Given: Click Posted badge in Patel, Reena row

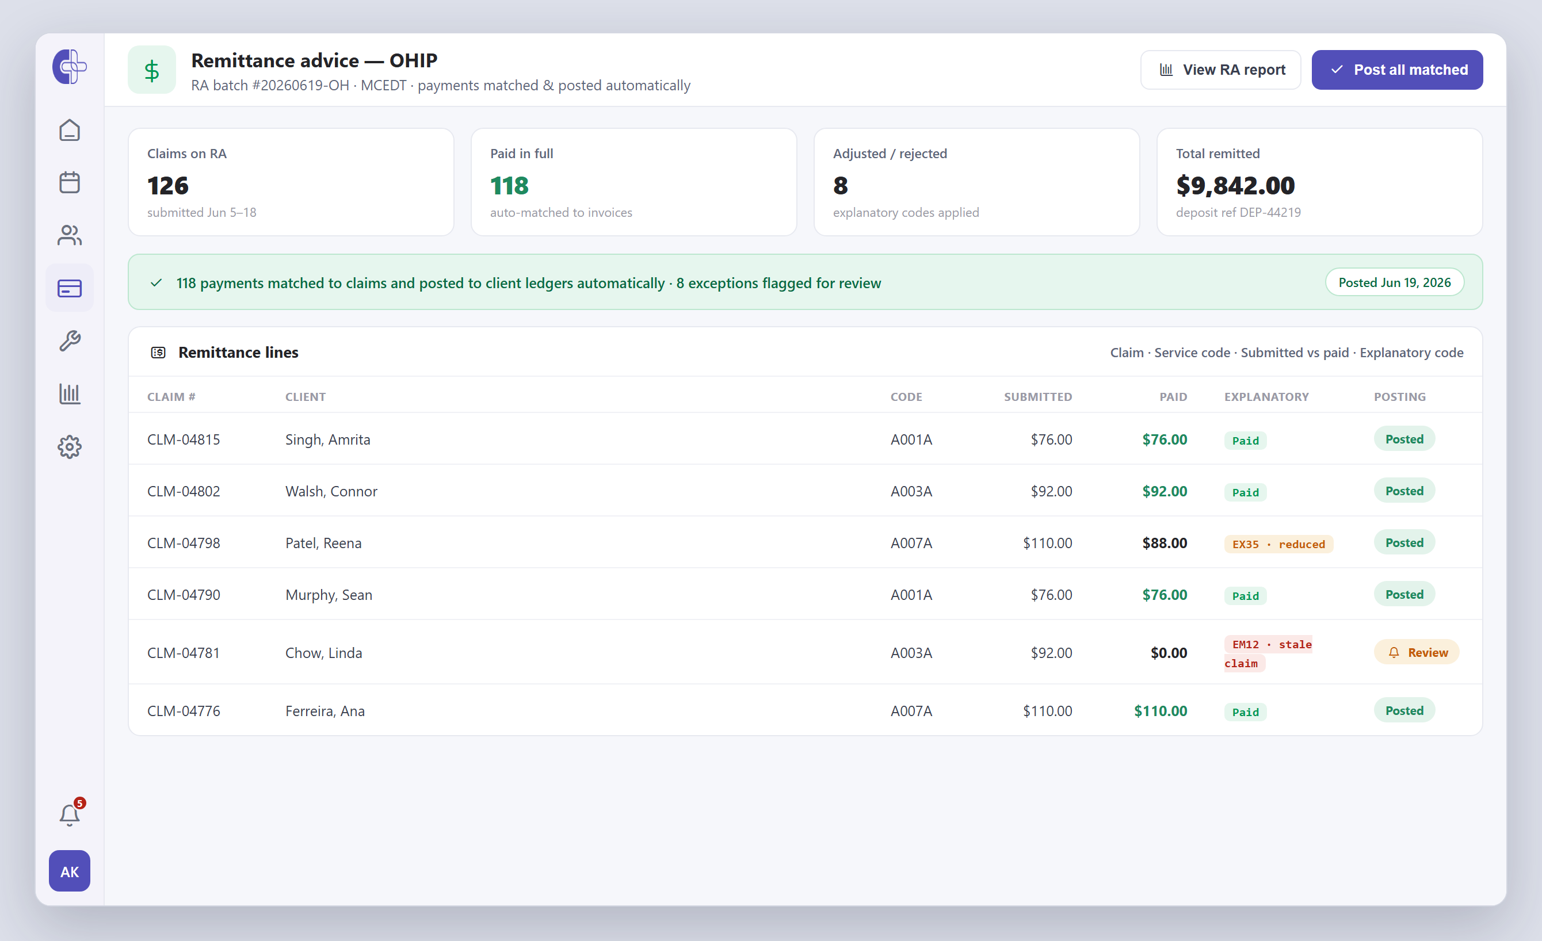Looking at the screenshot, I should click(1404, 543).
